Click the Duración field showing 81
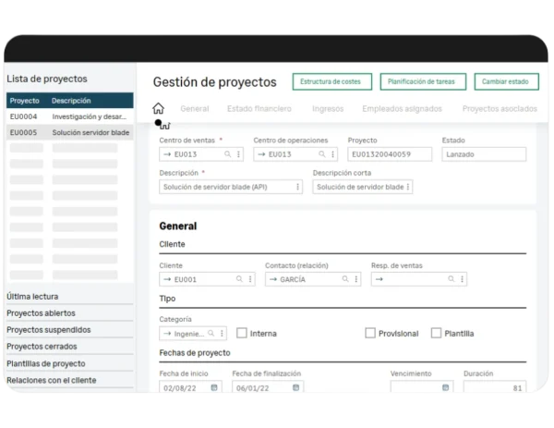 495,386
